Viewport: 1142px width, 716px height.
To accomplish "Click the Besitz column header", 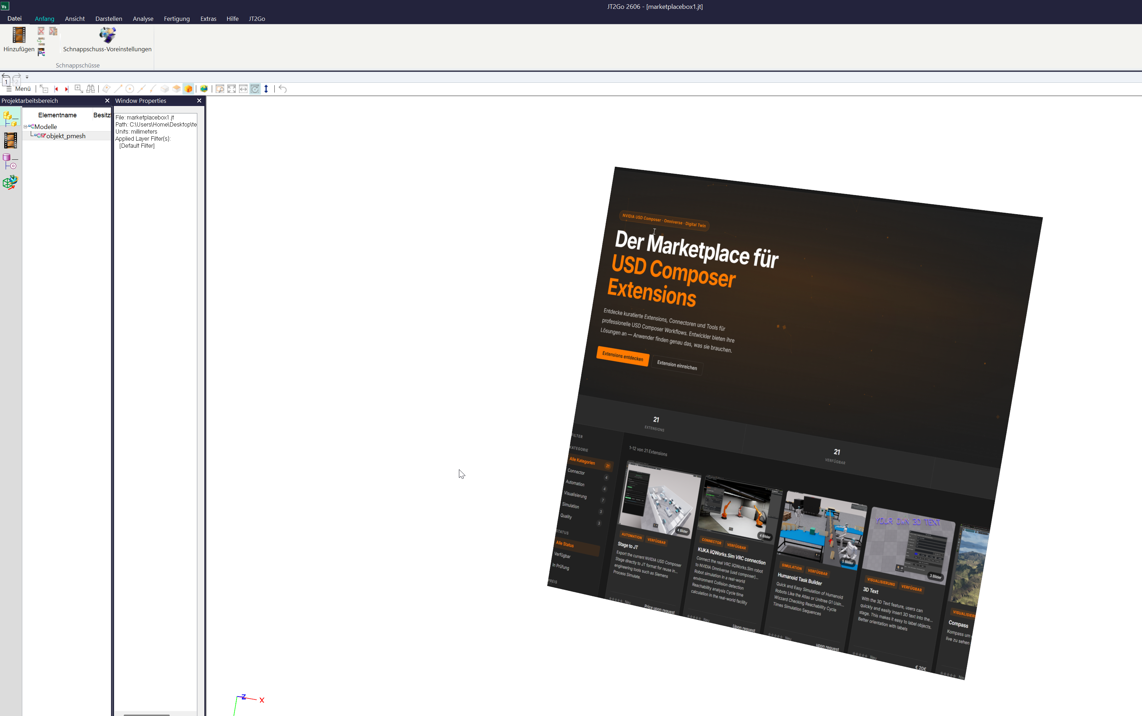I will [101, 115].
